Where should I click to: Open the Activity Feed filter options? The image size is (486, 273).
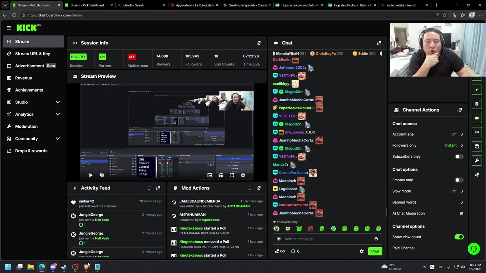[x=149, y=188]
